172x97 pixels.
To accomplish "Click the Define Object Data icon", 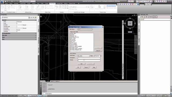I will [x=20, y=8].
